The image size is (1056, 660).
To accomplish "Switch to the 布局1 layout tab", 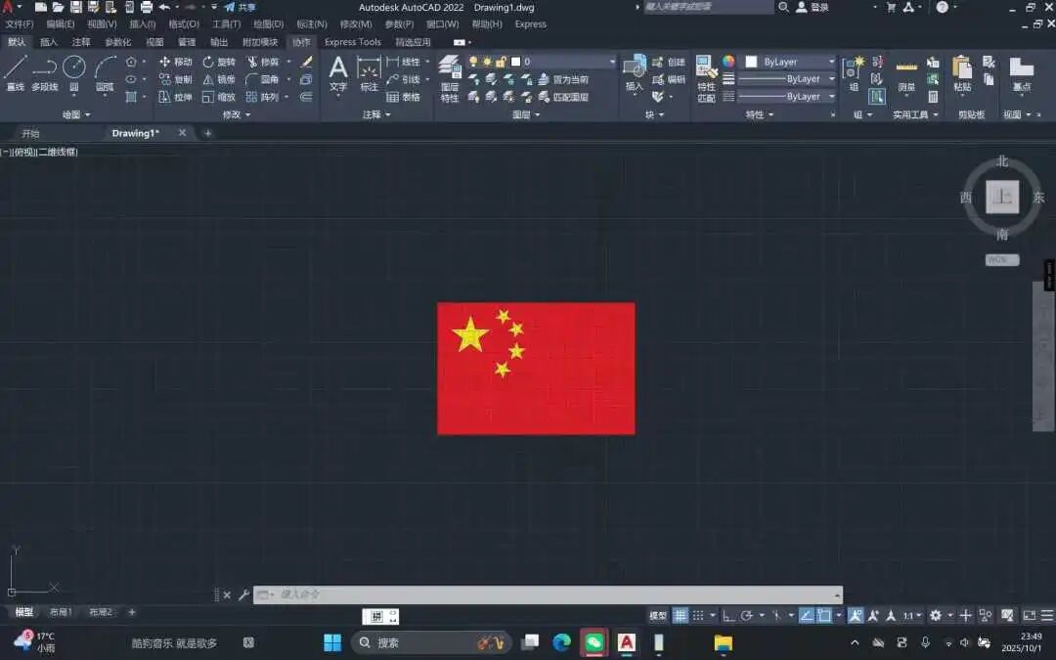I will pyautogui.click(x=62, y=611).
